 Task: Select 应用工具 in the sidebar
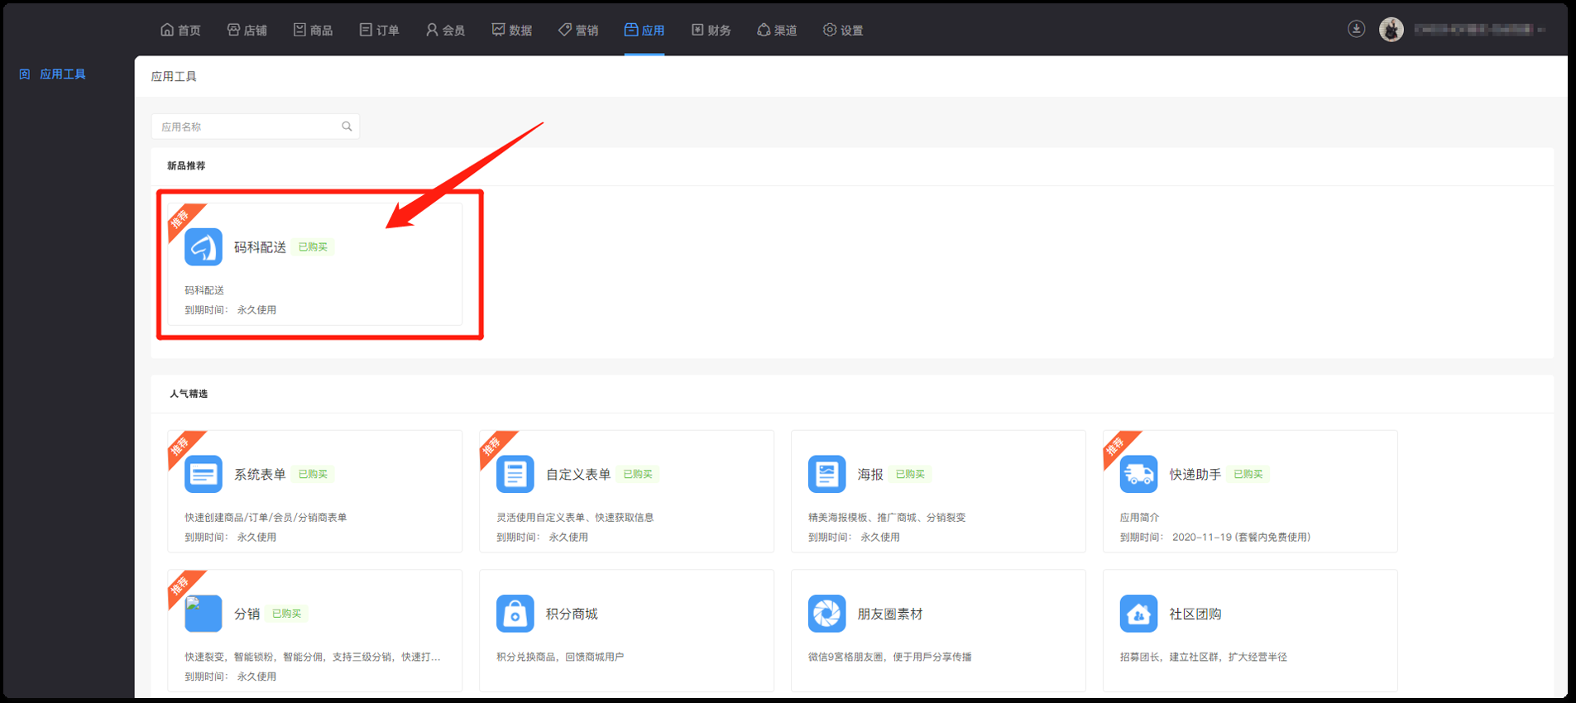coord(62,74)
